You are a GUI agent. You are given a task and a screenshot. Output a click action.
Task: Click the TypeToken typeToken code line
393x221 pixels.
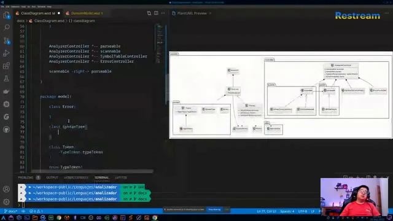(x=82, y=152)
